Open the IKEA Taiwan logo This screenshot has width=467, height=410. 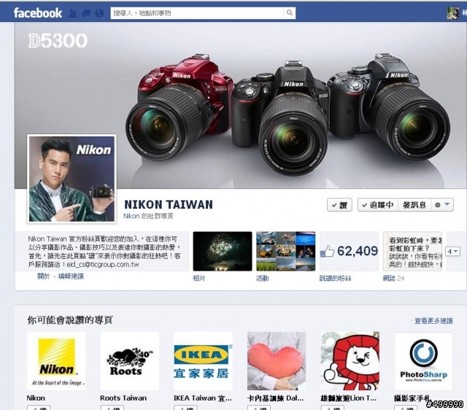(203, 361)
